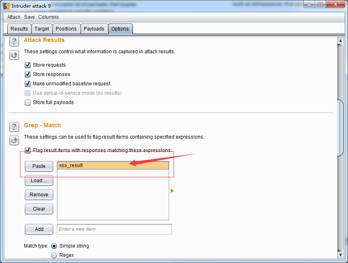Restore defaults for Attack Results section

point(14,54)
